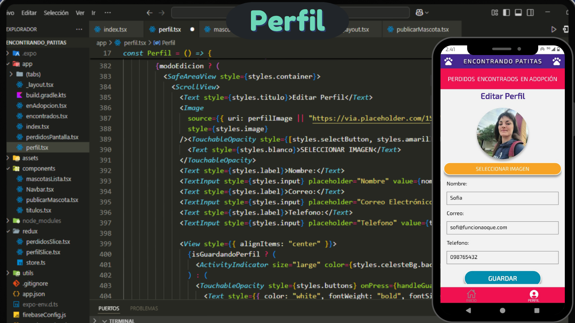Screen dimensions: 575x323
Task: Collapse the components folder
Action: coord(39,168)
